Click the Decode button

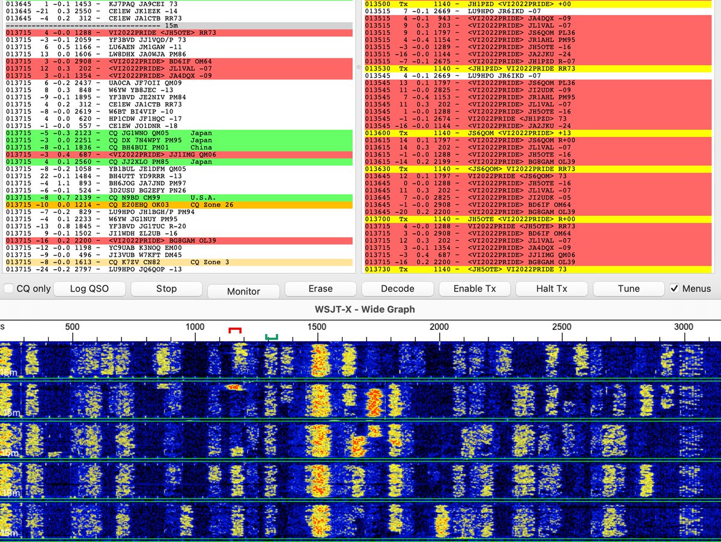pyautogui.click(x=397, y=288)
